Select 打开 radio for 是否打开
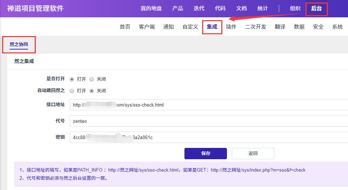Image resolution: width=348 pixels, height=190 pixels. [72, 79]
